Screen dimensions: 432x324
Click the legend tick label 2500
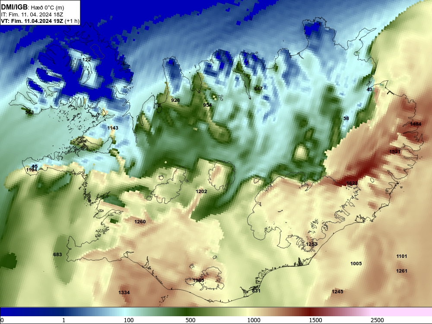click(377, 320)
